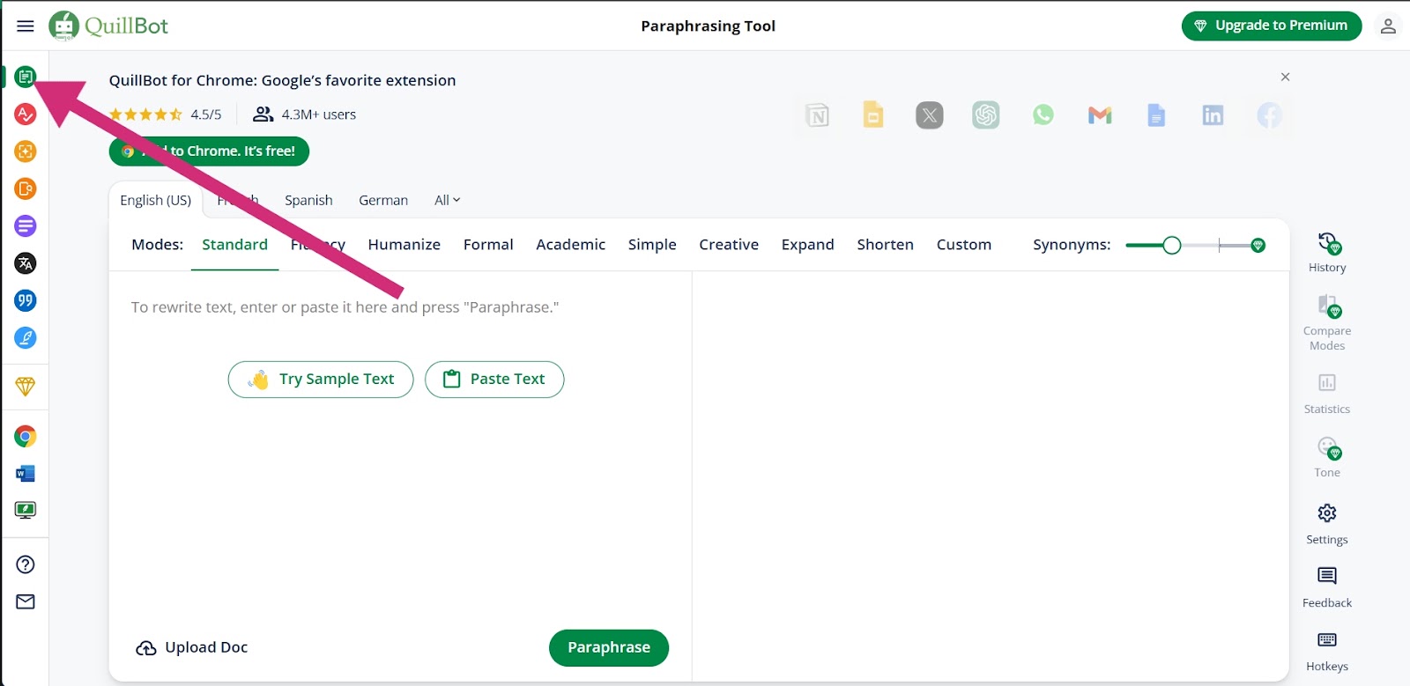
Task: Switch to Expand mode
Action: pos(808,245)
